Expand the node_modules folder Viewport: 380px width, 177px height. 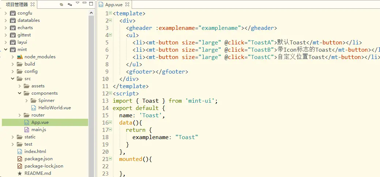point(12,57)
